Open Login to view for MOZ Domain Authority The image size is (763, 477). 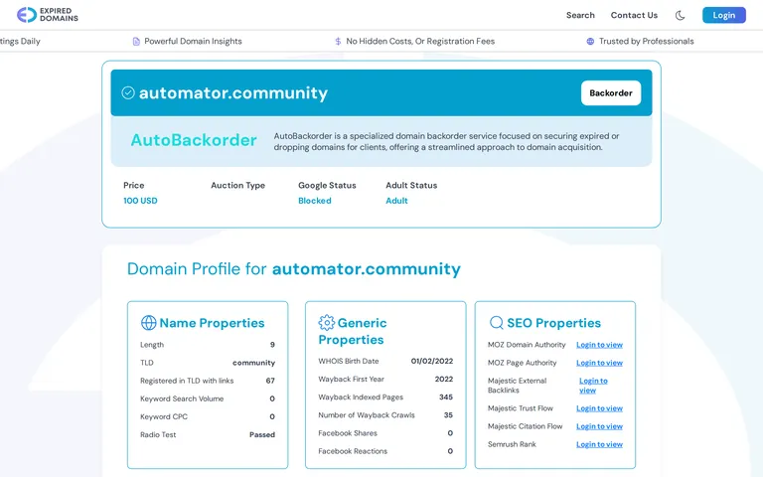click(x=599, y=345)
